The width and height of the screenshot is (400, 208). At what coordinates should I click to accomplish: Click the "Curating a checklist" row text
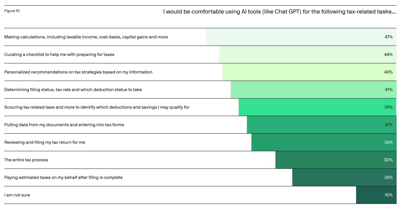click(x=59, y=55)
